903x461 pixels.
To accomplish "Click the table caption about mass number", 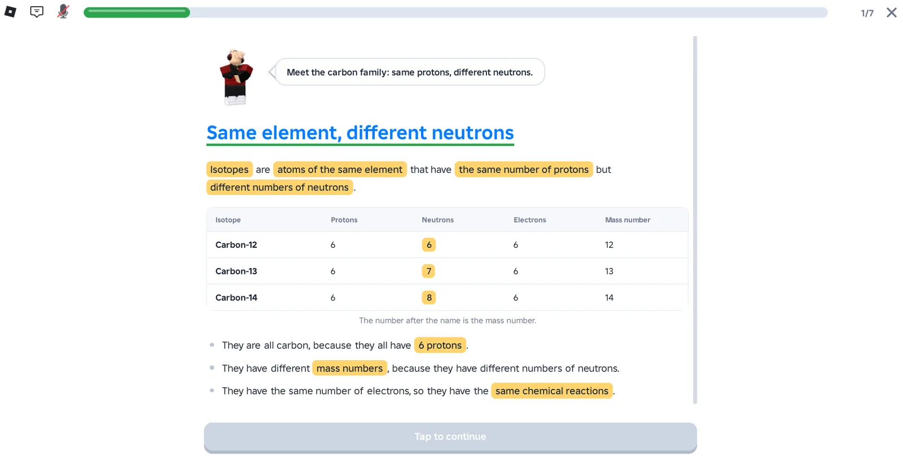I will pyautogui.click(x=448, y=321).
